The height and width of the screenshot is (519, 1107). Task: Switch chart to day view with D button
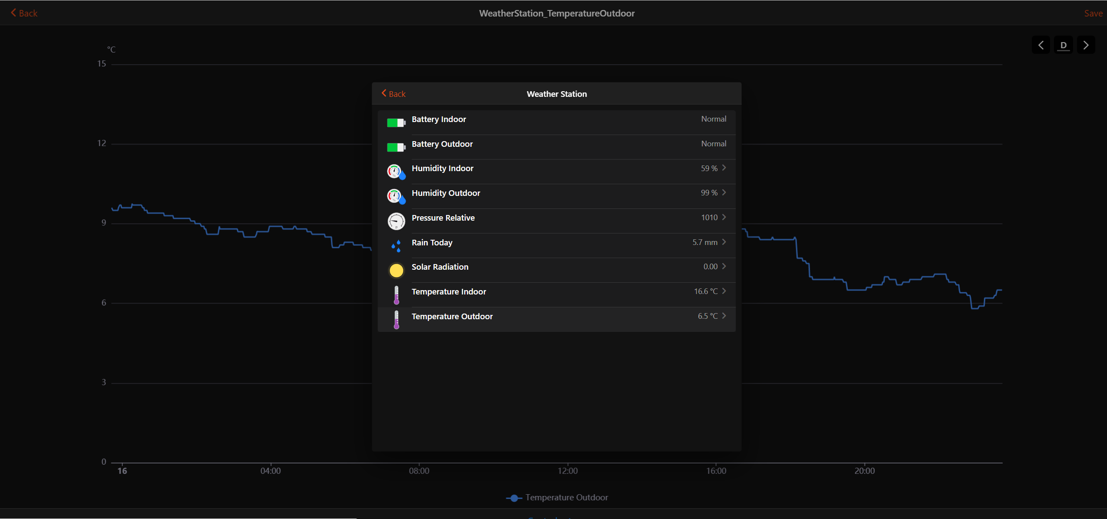pyautogui.click(x=1064, y=45)
